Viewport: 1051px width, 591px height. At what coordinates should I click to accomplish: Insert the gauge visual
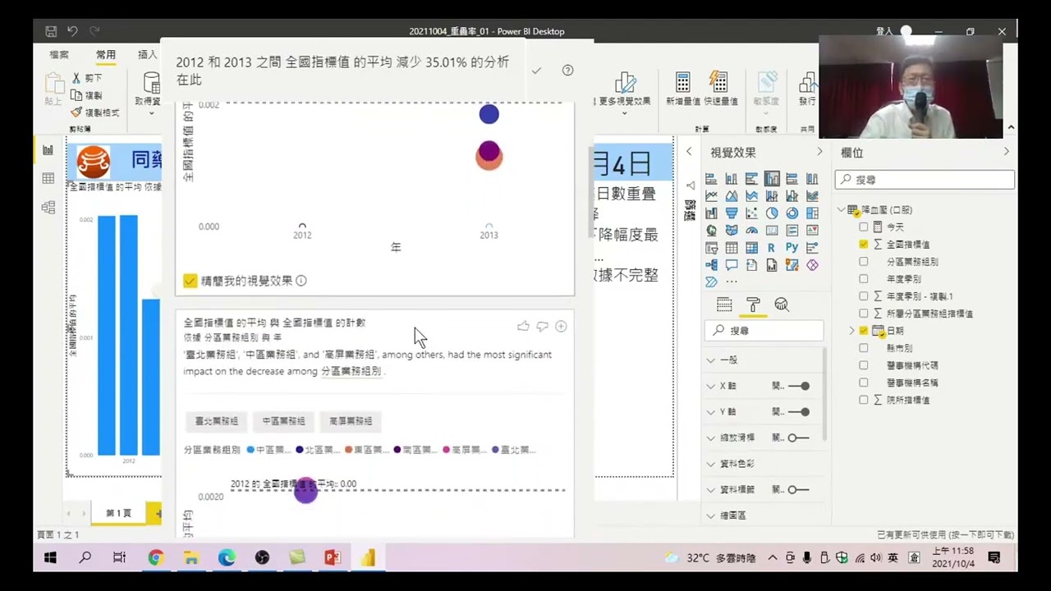pyautogui.click(x=751, y=231)
